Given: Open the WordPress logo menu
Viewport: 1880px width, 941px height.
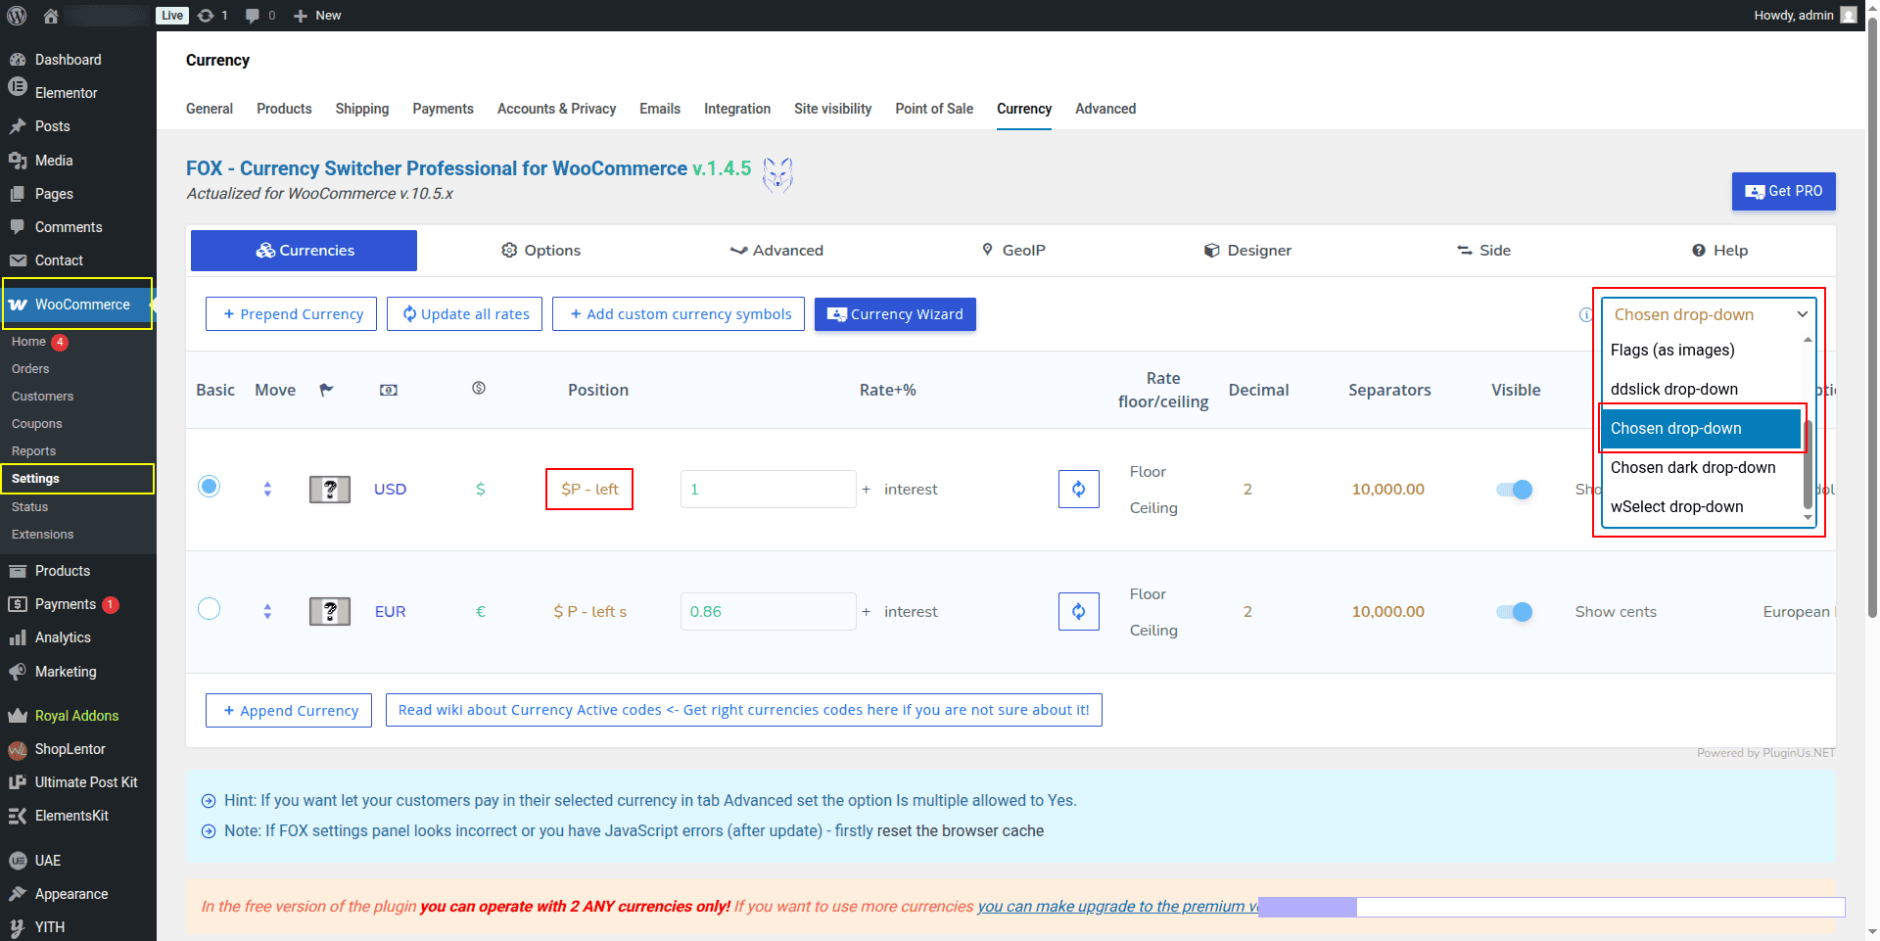Looking at the screenshot, I should [17, 16].
